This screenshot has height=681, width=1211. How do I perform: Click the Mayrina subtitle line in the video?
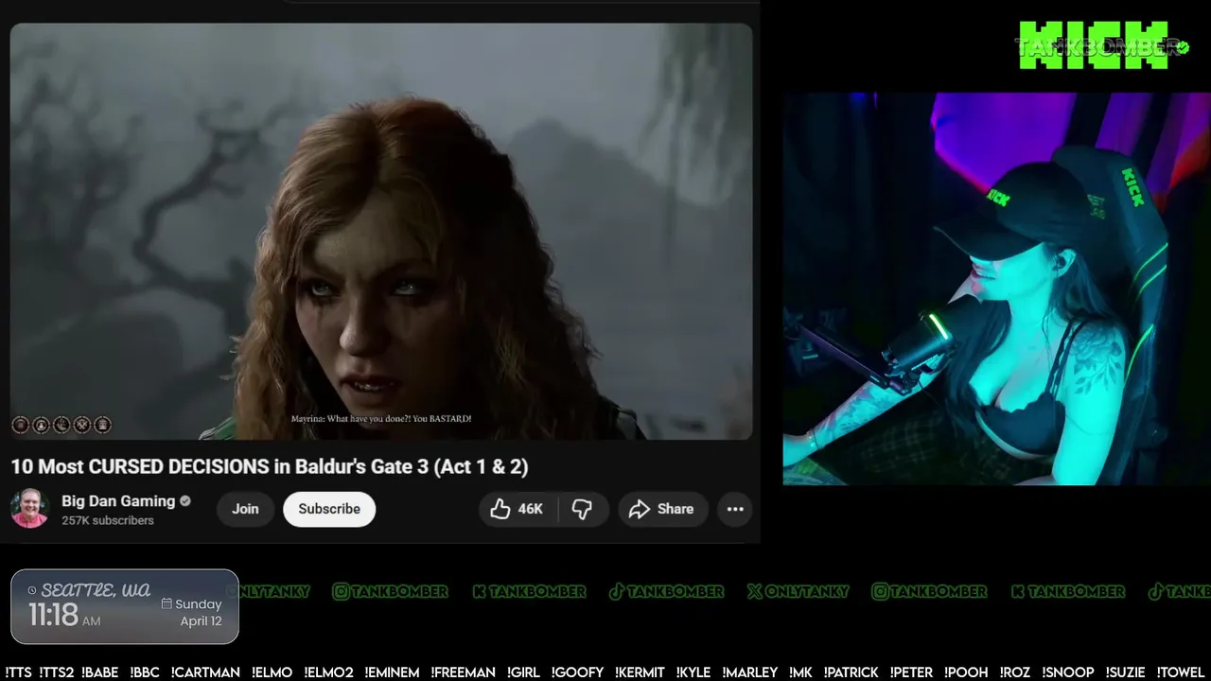(x=381, y=418)
